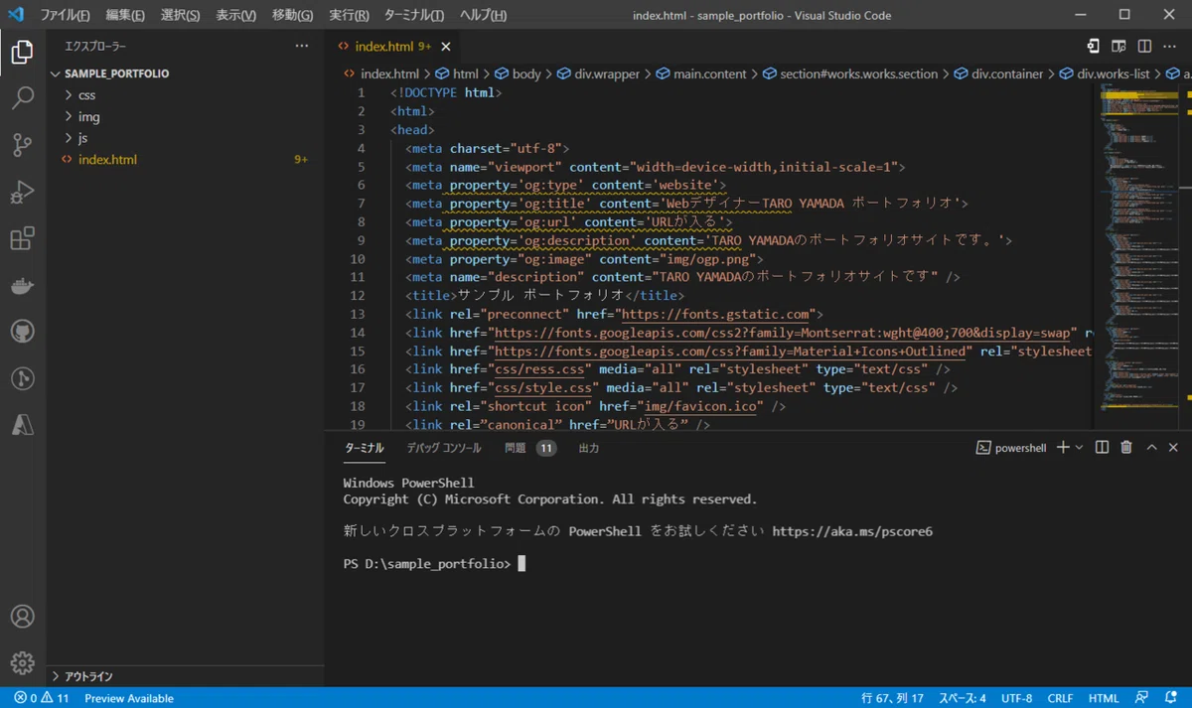Screen dimensions: 1192x708
Task: Click Preview Available in status bar
Action: tap(129, 698)
